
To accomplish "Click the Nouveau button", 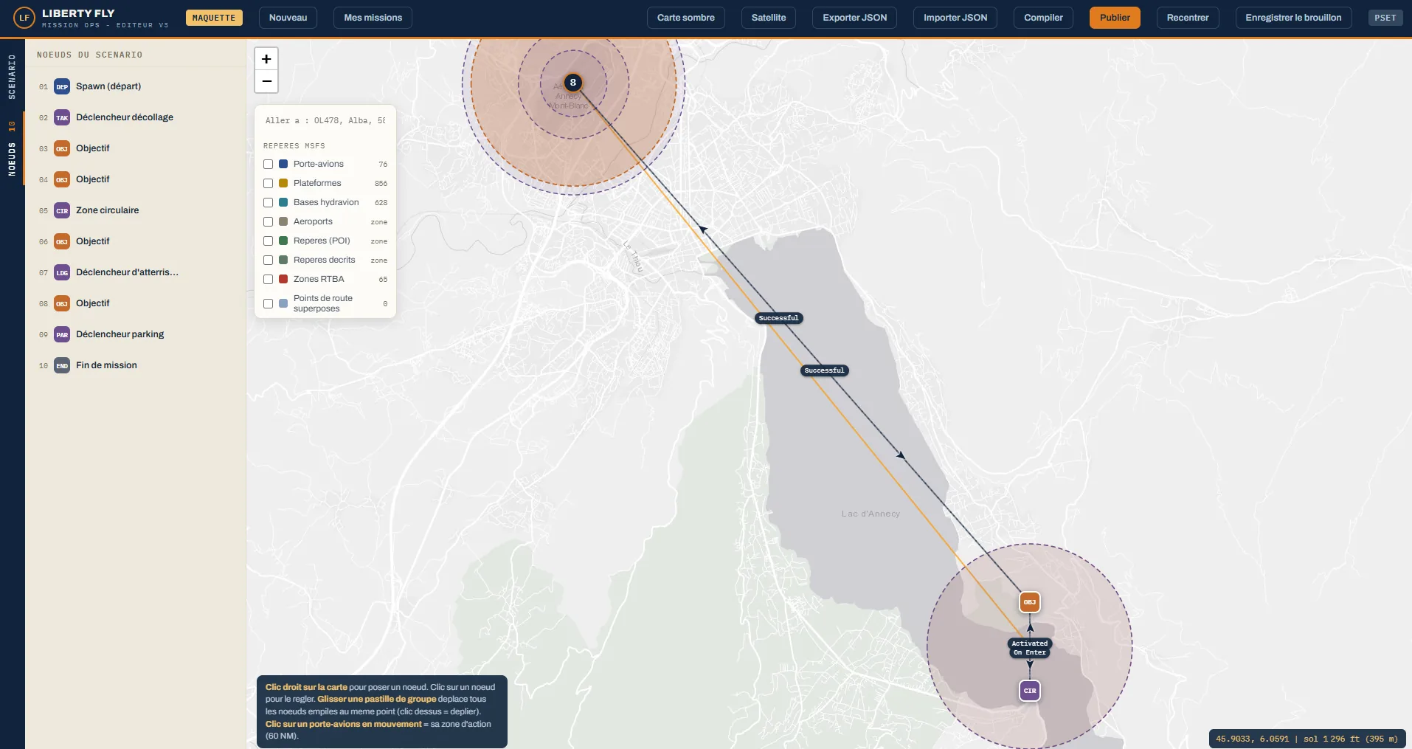I will point(288,18).
